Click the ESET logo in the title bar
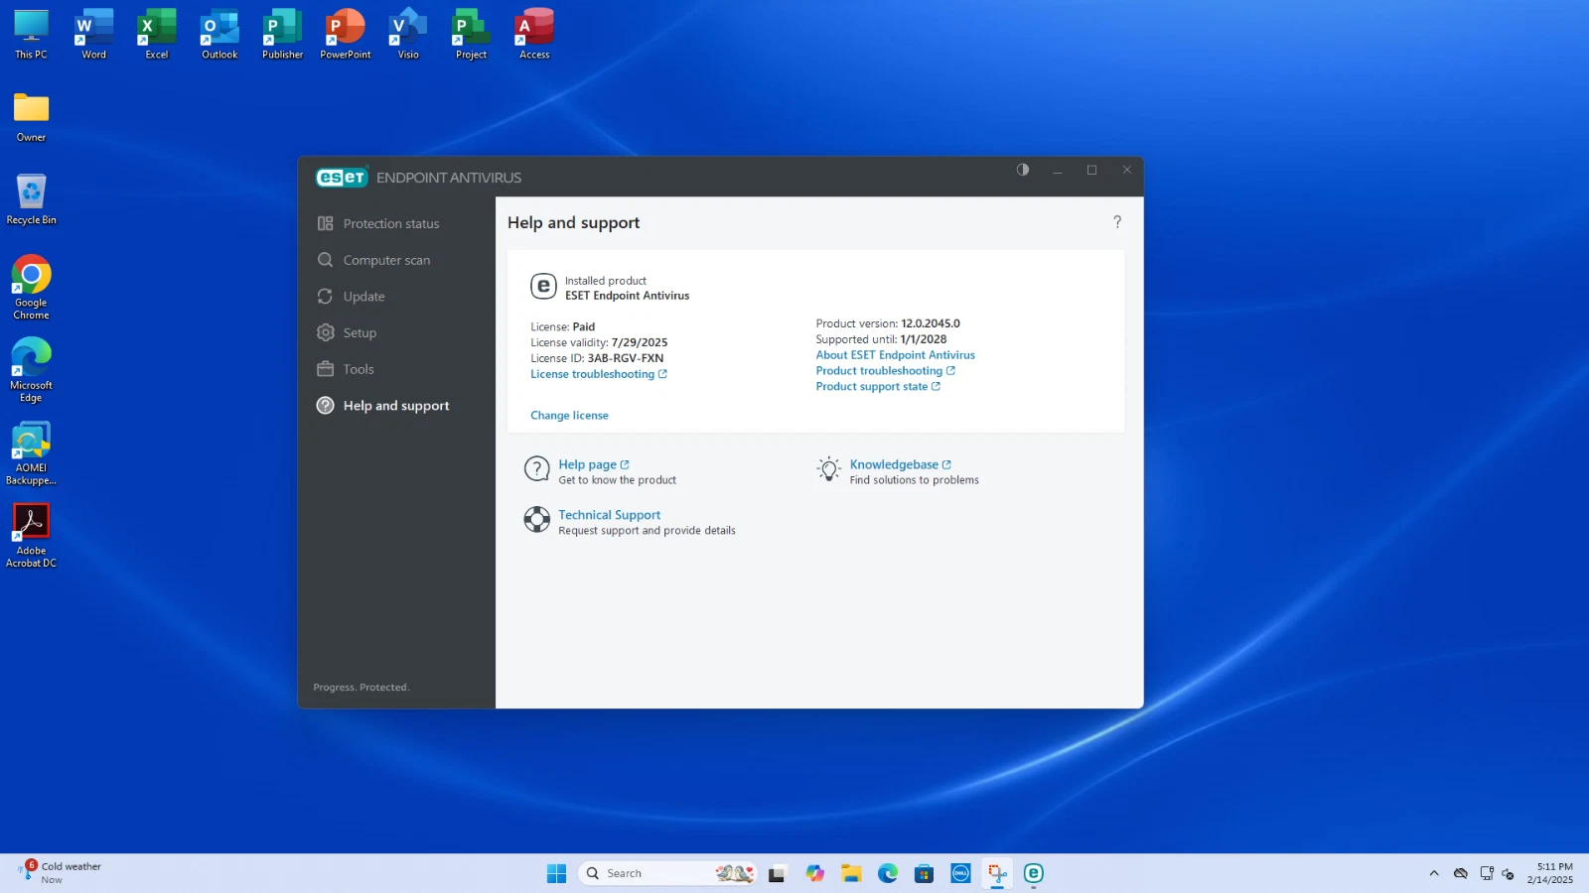The width and height of the screenshot is (1589, 893). click(342, 177)
